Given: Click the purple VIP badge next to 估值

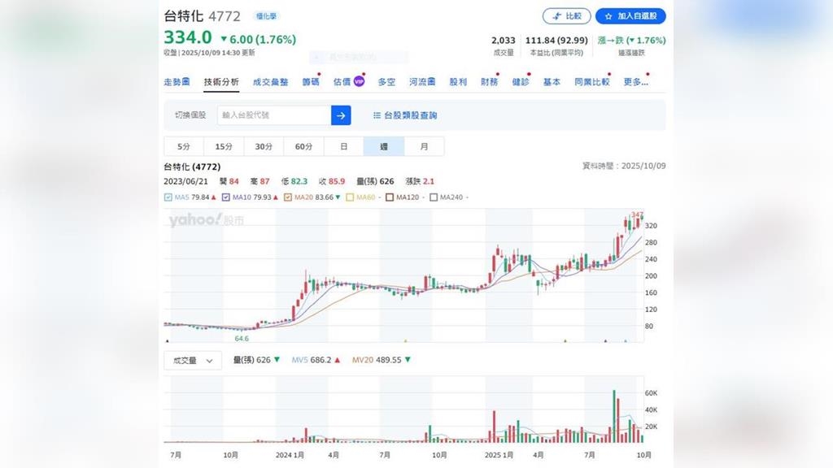Looking at the screenshot, I should [x=359, y=81].
